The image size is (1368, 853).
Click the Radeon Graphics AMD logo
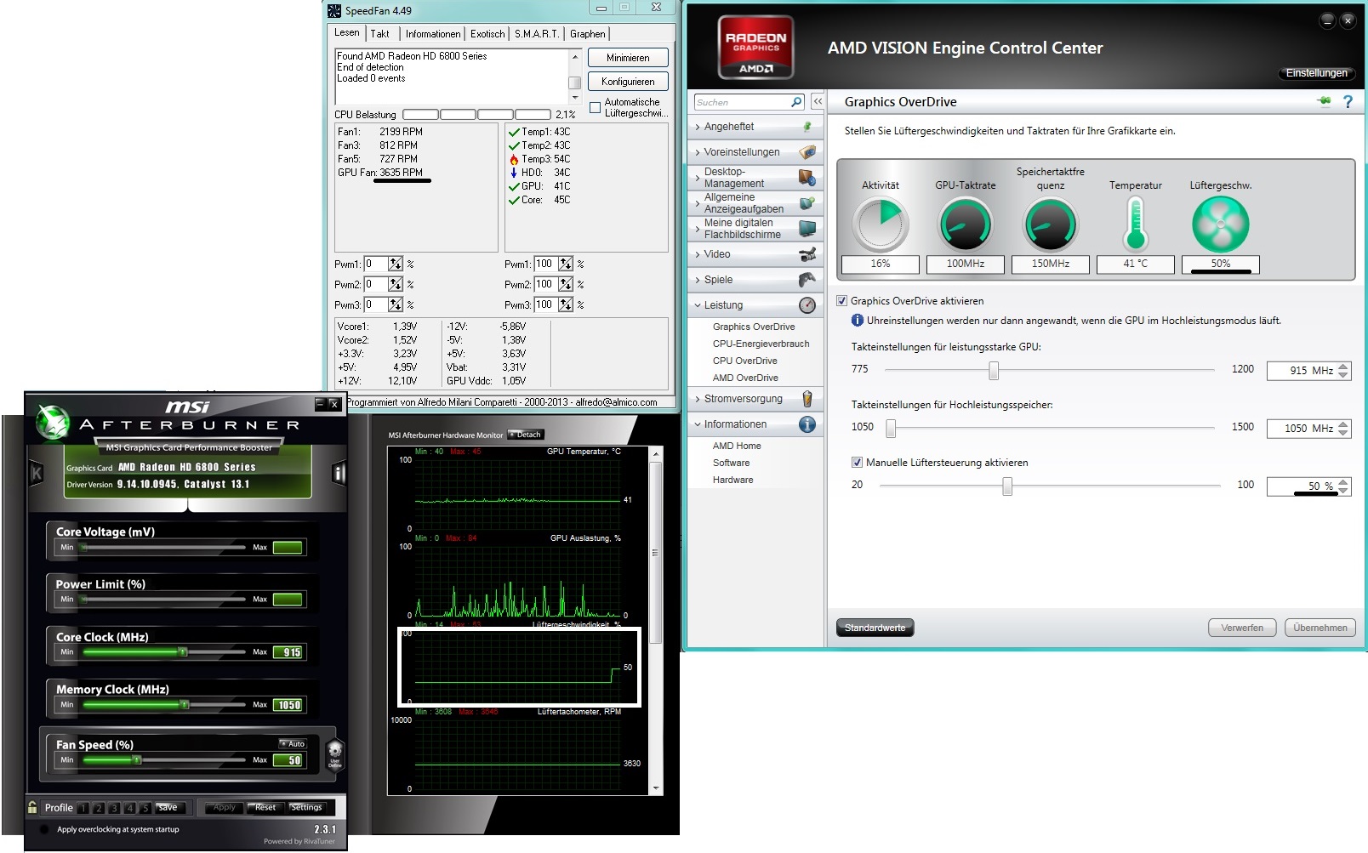[755, 48]
